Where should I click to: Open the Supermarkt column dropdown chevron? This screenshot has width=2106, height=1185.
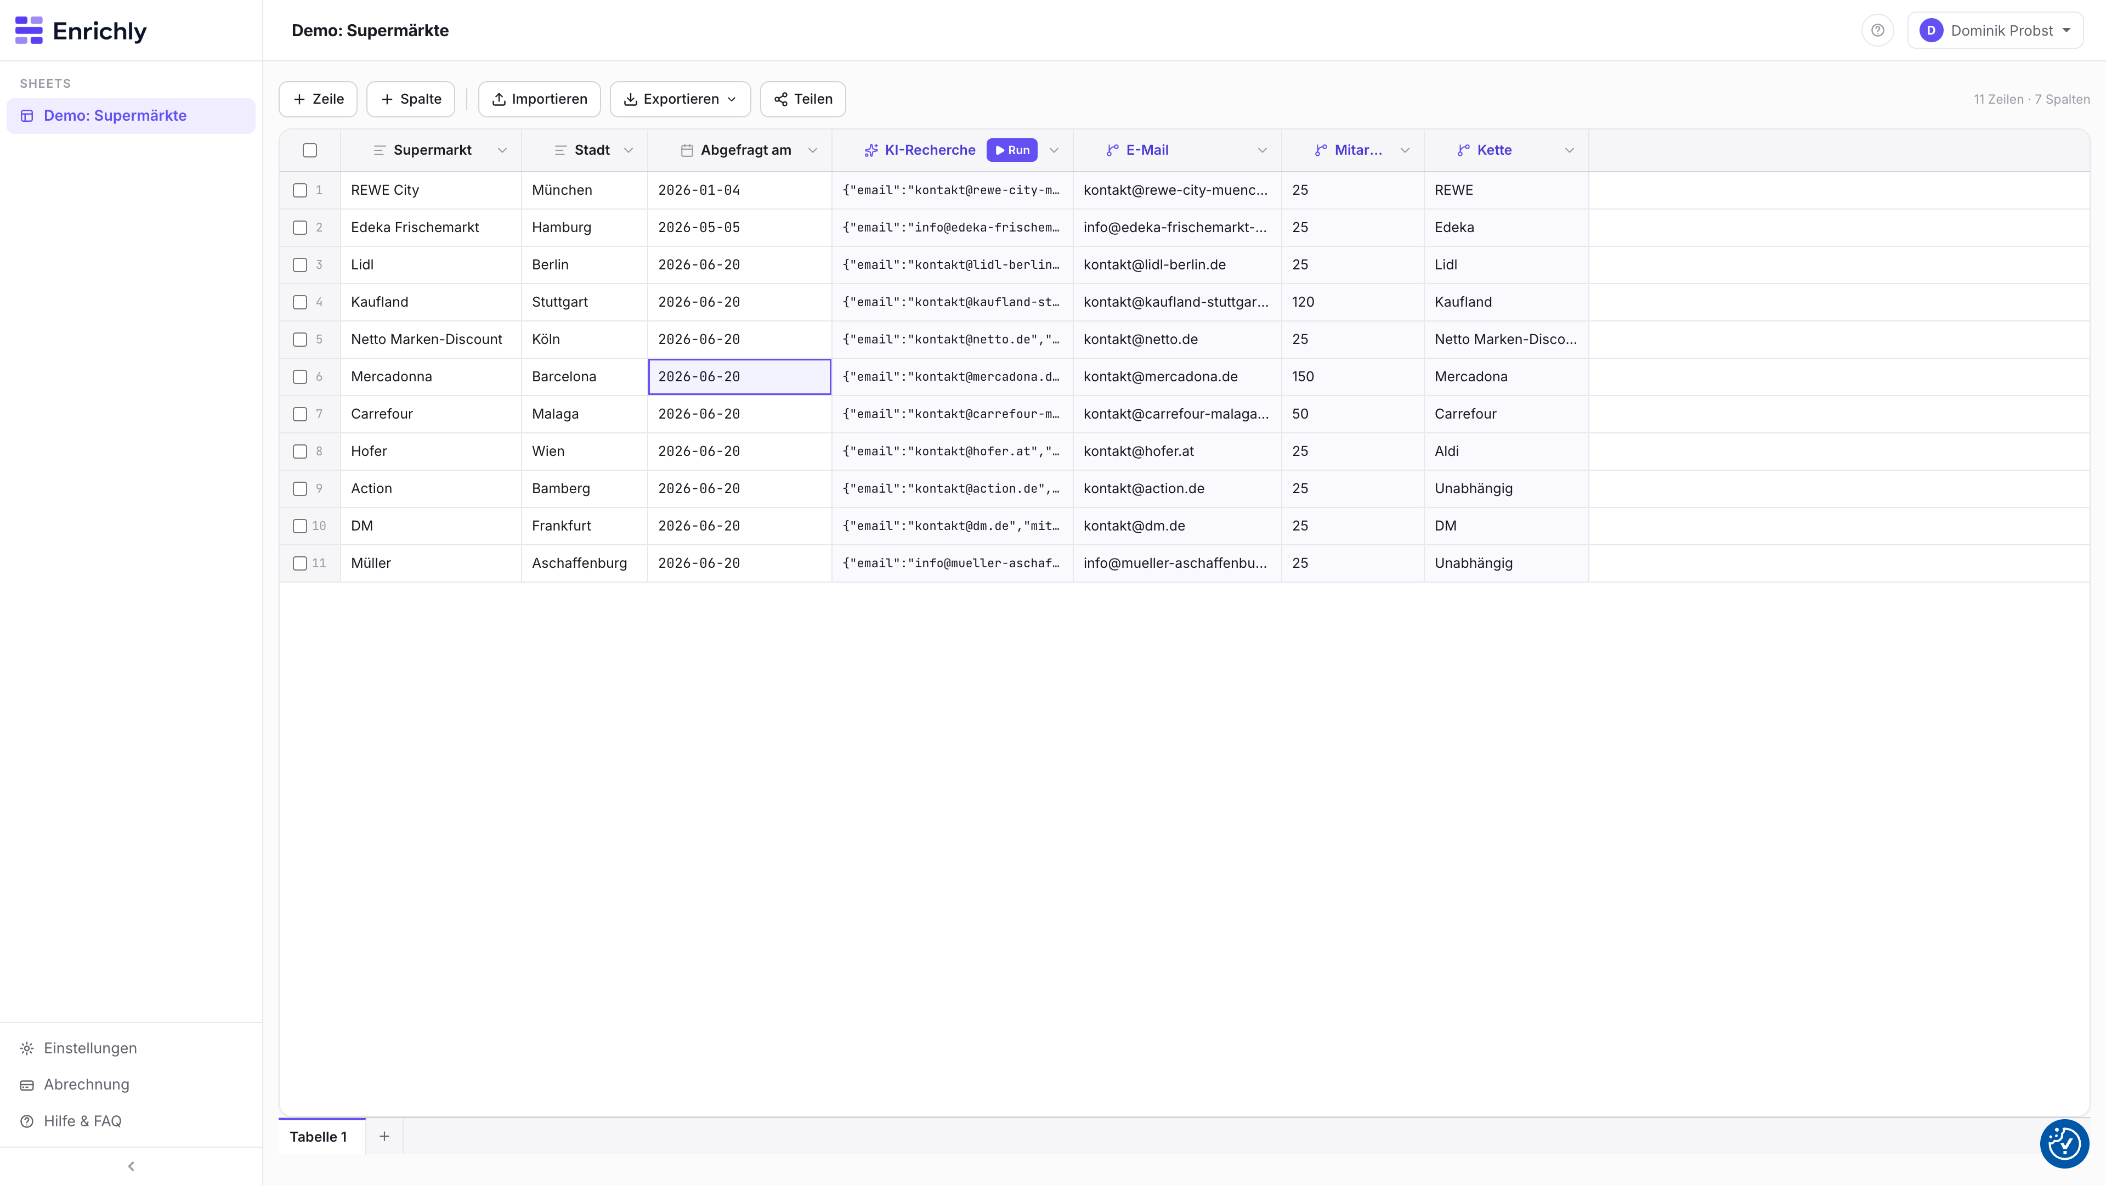[502, 150]
